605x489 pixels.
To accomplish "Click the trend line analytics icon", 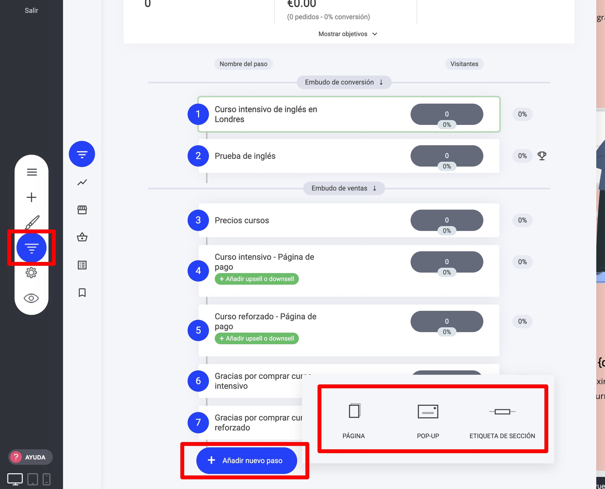I will tap(82, 182).
